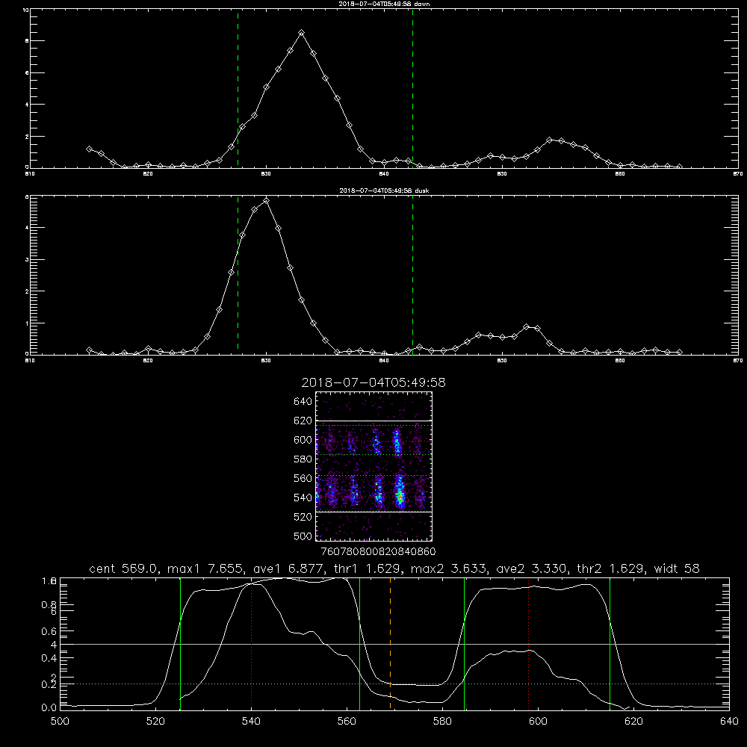This screenshot has width=747, height=747.
Task: Click the '540' x-axis label of the bottom plot
Action: [252, 722]
